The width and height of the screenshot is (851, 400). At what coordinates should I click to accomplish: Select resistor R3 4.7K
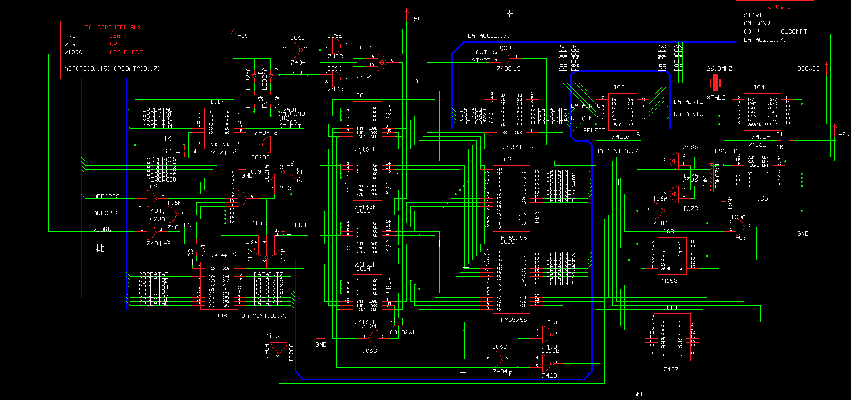(x=197, y=247)
